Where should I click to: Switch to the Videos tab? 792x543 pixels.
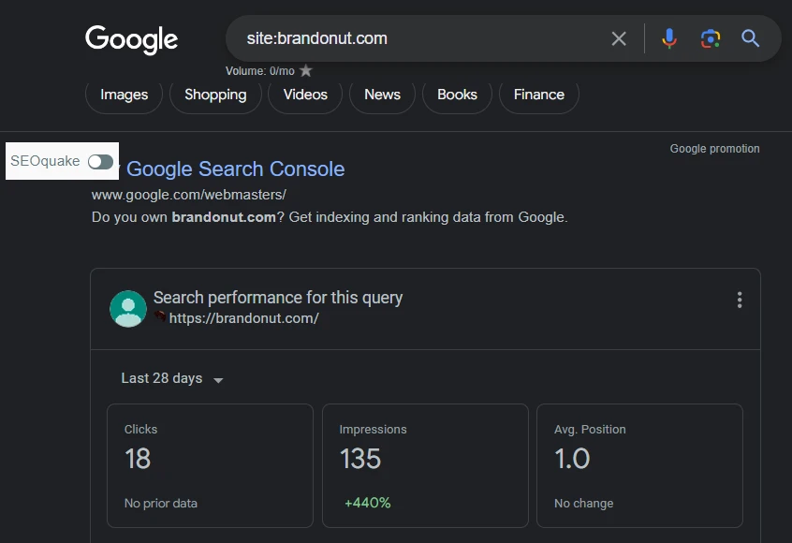click(x=304, y=95)
